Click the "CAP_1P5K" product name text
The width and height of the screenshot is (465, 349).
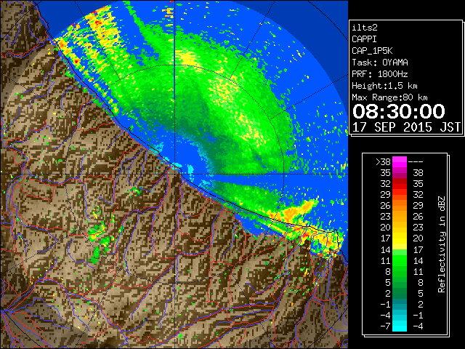click(372, 51)
